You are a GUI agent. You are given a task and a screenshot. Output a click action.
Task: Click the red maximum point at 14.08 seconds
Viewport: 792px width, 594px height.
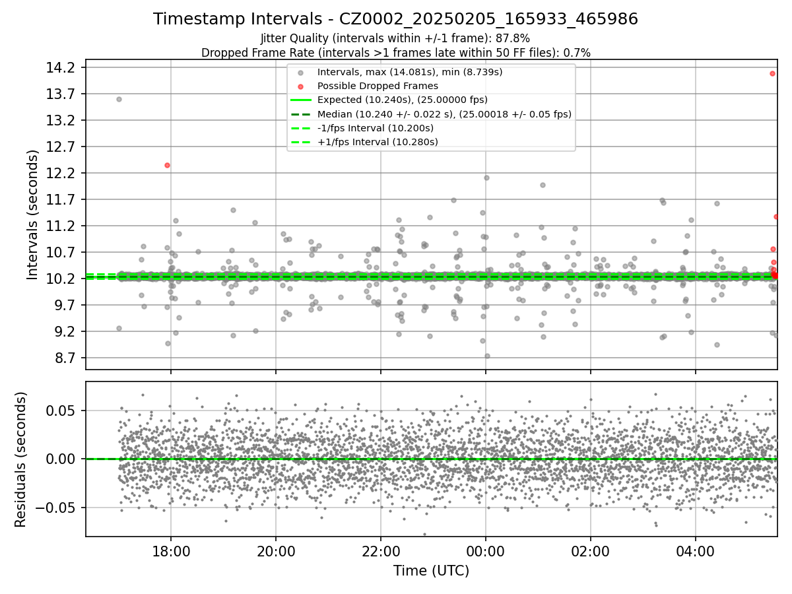pyautogui.click(x=772, y=73)
